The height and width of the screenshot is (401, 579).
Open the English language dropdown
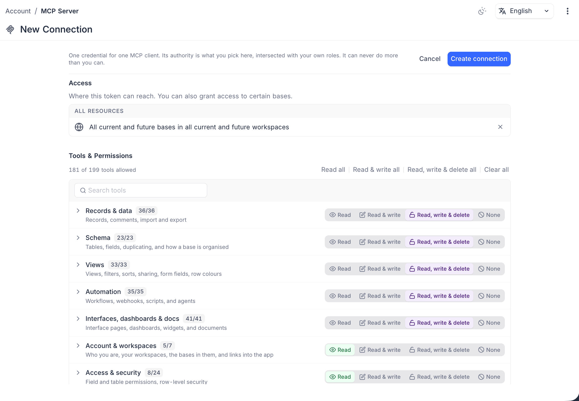(524, 11)
